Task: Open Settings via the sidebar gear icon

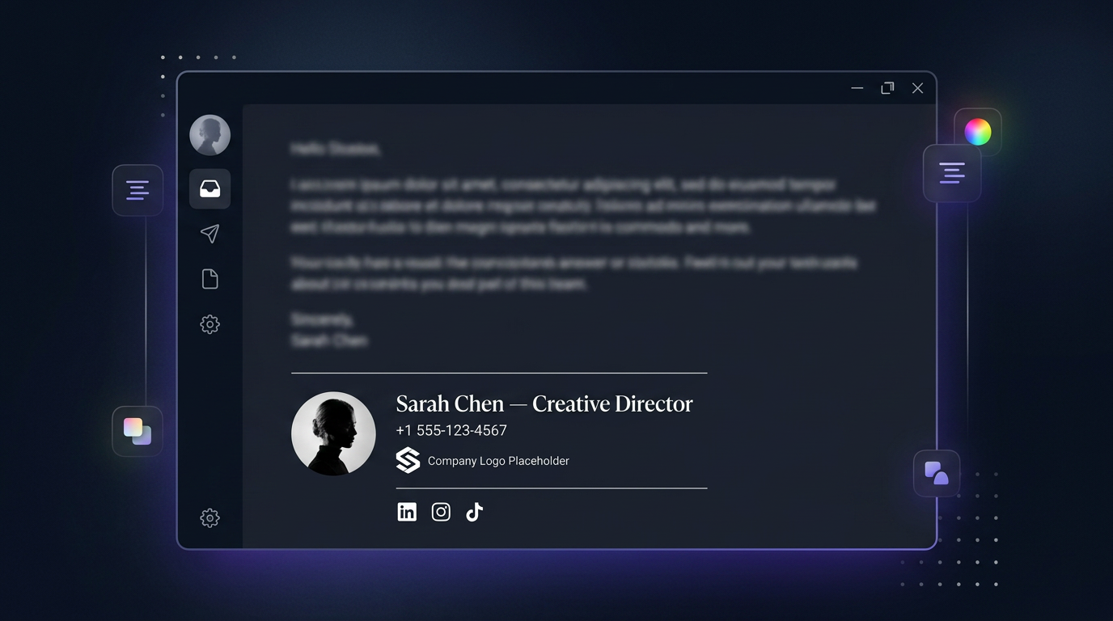Action: tap(209, 323)
